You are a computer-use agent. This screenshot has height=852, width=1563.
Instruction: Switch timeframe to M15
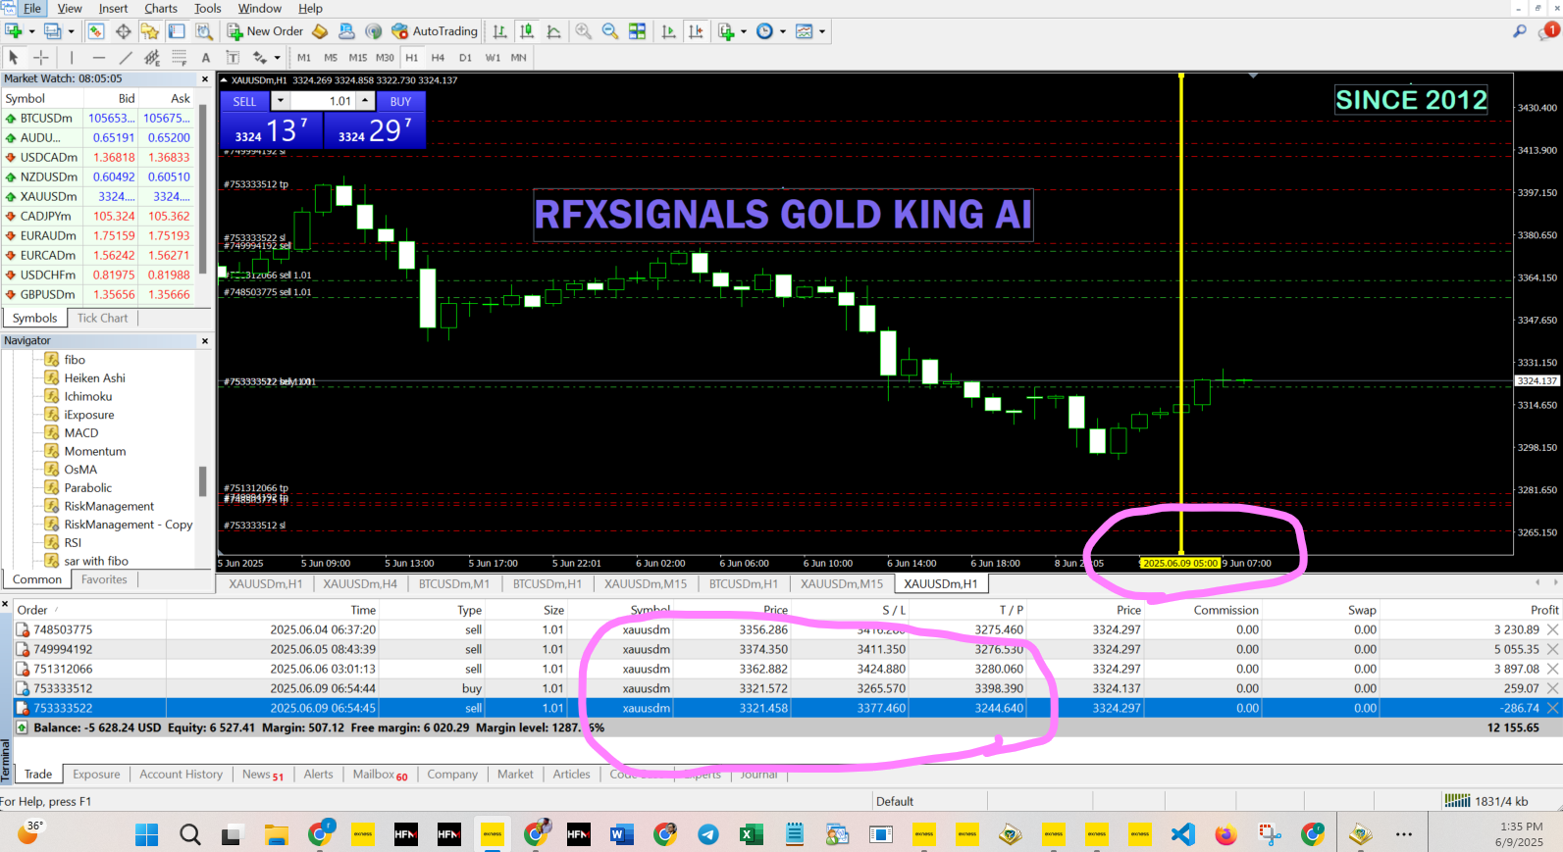tap(358, 58)
